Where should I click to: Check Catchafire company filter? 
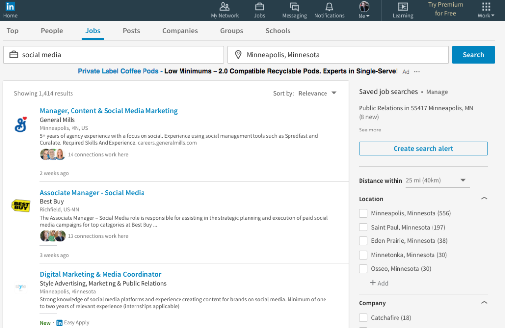click(363, 318)
